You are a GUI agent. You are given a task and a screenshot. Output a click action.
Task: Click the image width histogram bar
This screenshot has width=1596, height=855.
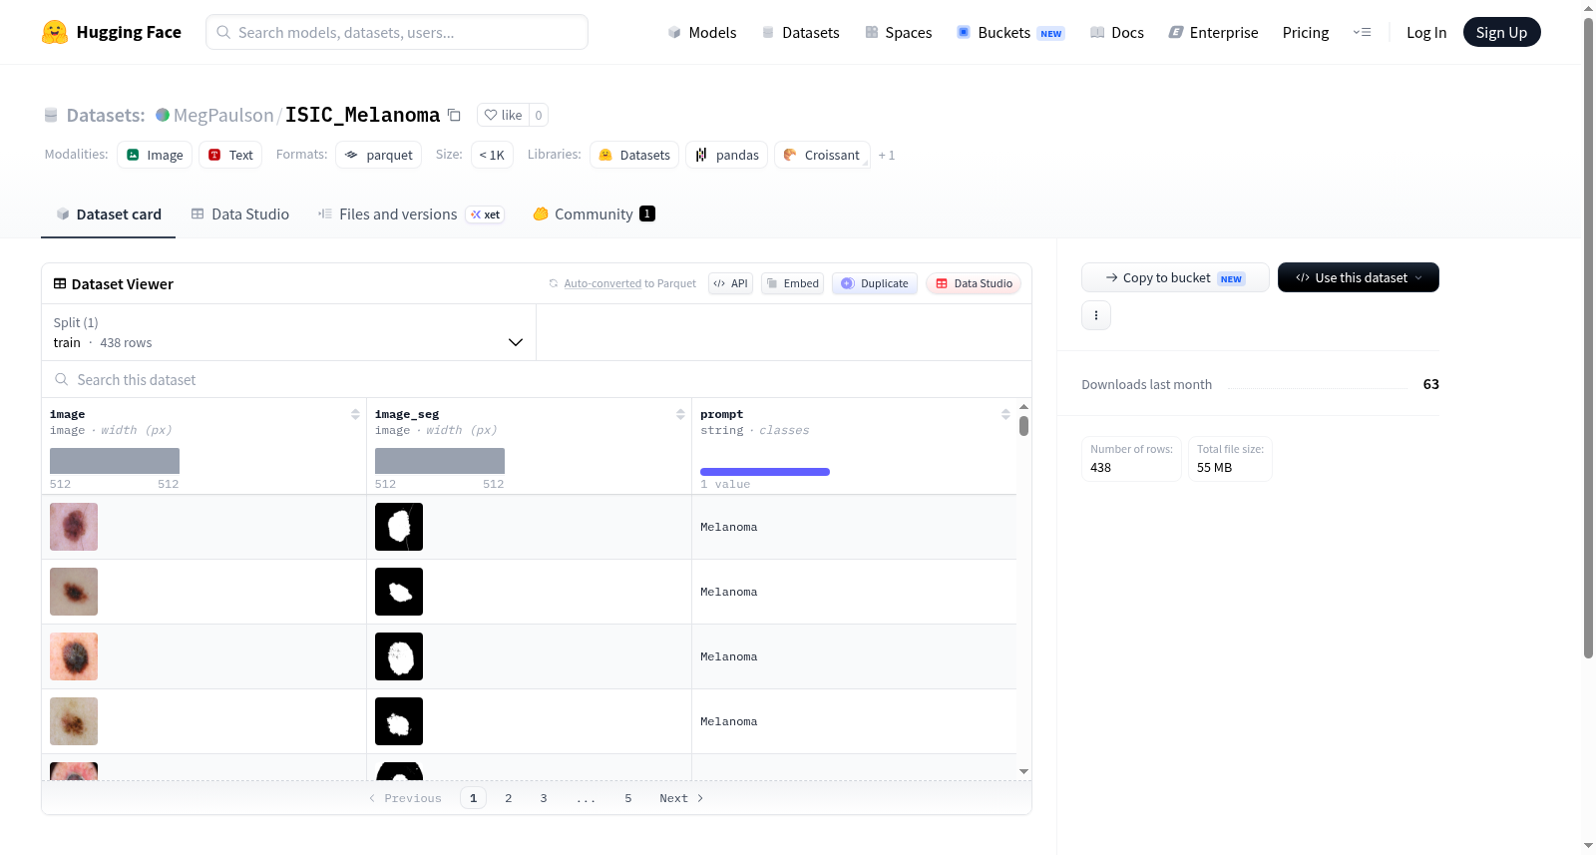click(x=115, y=461)
